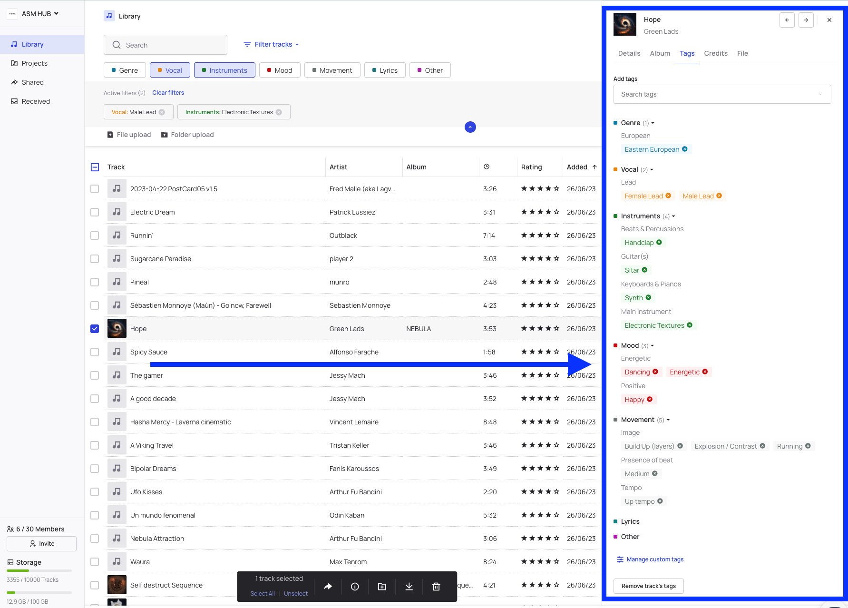Check the Spicy Sauce track checkbox
Image resolution: width=848 pixels, height=608 pixels.
95,352
